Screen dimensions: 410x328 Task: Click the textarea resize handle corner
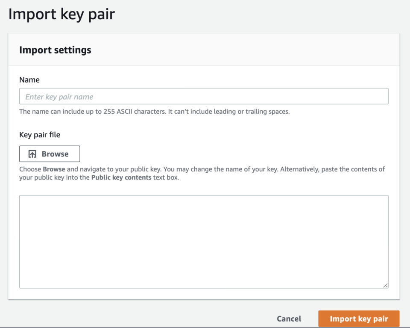tap(386, 286)
